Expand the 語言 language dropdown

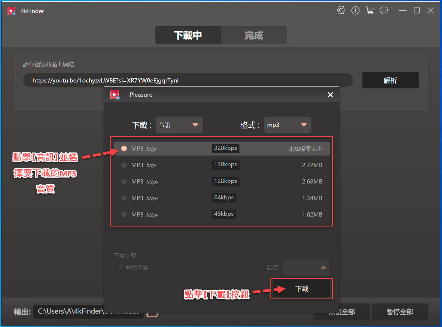[x=306, y=267]
